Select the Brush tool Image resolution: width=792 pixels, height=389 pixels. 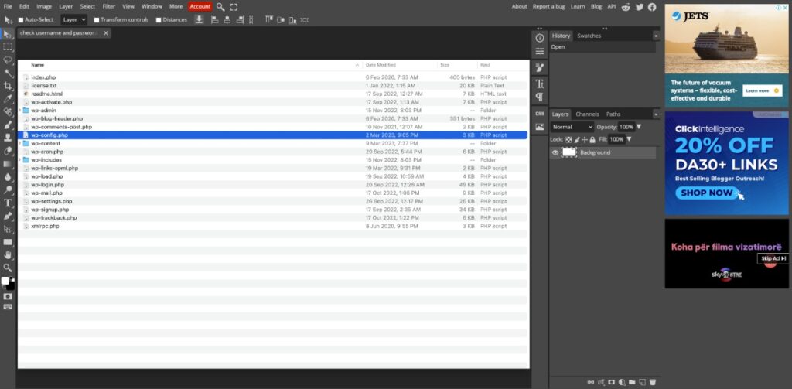point(8,125)
